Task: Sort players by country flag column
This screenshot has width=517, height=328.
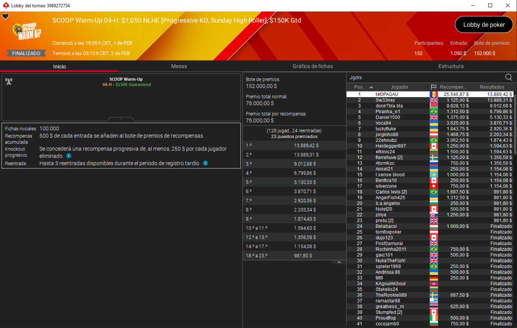Action: click(x=433, y=87)
